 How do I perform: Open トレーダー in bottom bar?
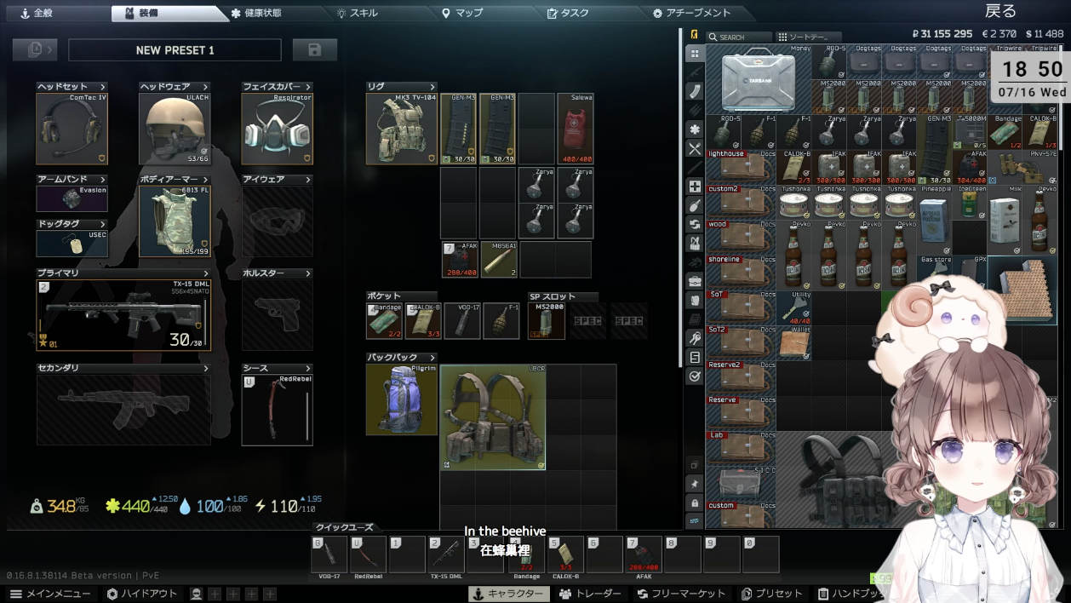click(x=592, y=594)
